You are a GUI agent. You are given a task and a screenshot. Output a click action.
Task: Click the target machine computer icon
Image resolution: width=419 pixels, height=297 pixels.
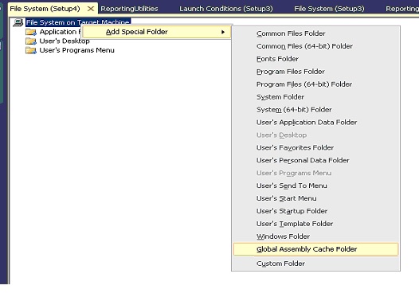(x=18, y=23)
